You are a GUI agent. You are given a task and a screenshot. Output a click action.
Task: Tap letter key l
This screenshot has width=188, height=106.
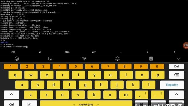[149, 85]
